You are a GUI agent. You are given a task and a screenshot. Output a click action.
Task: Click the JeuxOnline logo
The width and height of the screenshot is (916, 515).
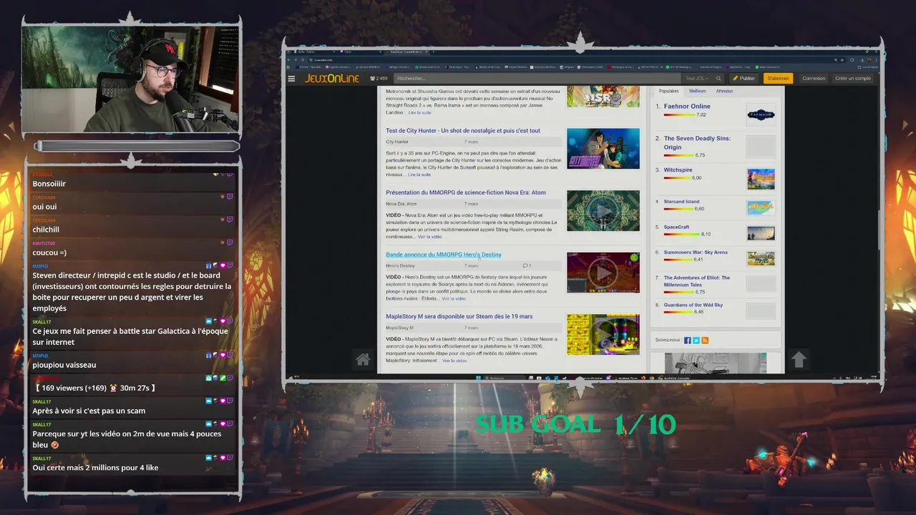(x=332, y=79)
